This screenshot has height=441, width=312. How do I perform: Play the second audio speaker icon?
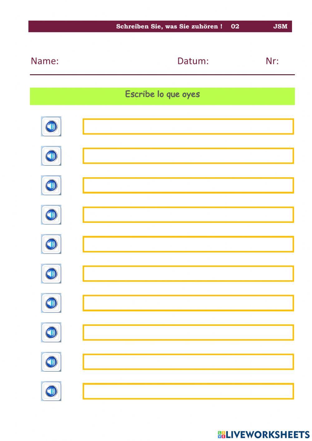[x=51, y=156]
